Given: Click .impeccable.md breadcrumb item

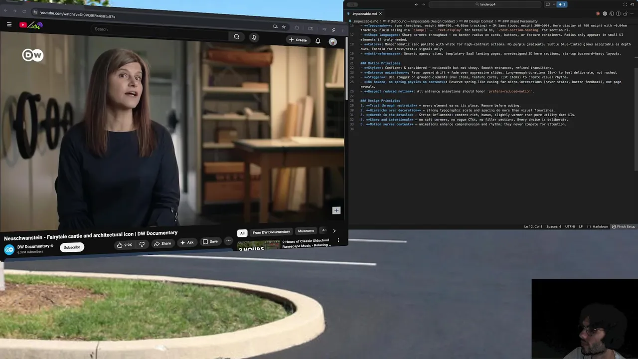Looking at the screenshot, I should tap(365, 21).
